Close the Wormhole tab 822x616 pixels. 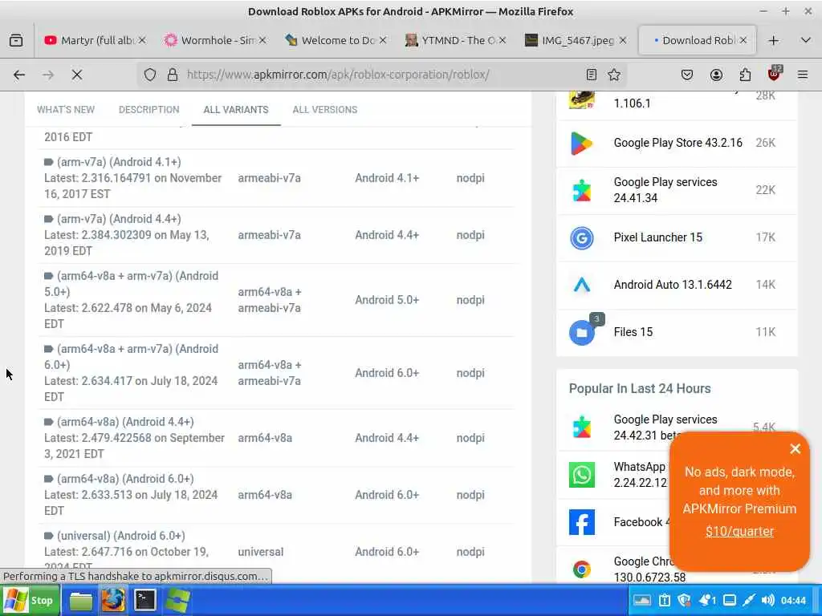[262, 40]
